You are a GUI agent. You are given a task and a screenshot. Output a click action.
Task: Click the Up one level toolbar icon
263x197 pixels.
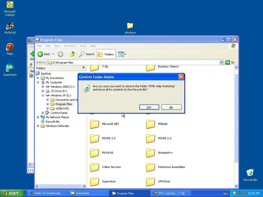[73, 54]
